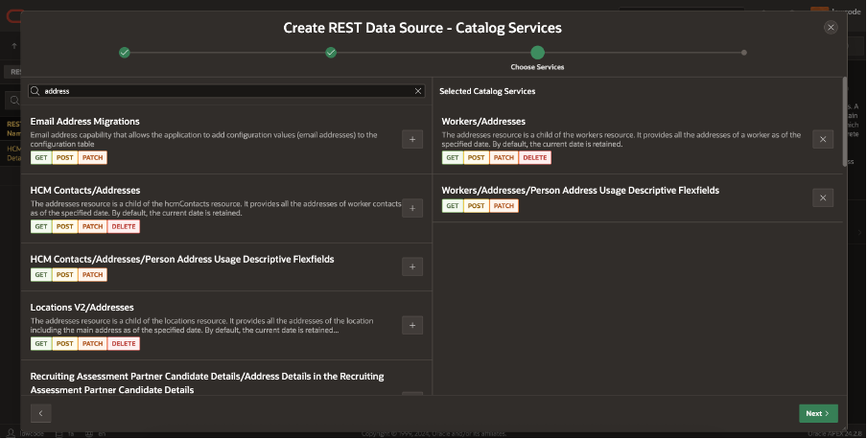Remove Workers/Addresses Person Address Usage Flexfields
This screenshot has width=867, height=439.
822,197
